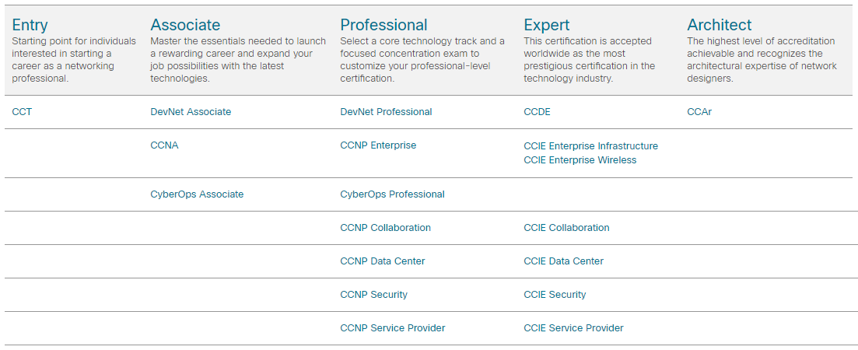Screen dimensions: 858x350
Task: Click the CCIE Security link
Action: pos(555,295)
